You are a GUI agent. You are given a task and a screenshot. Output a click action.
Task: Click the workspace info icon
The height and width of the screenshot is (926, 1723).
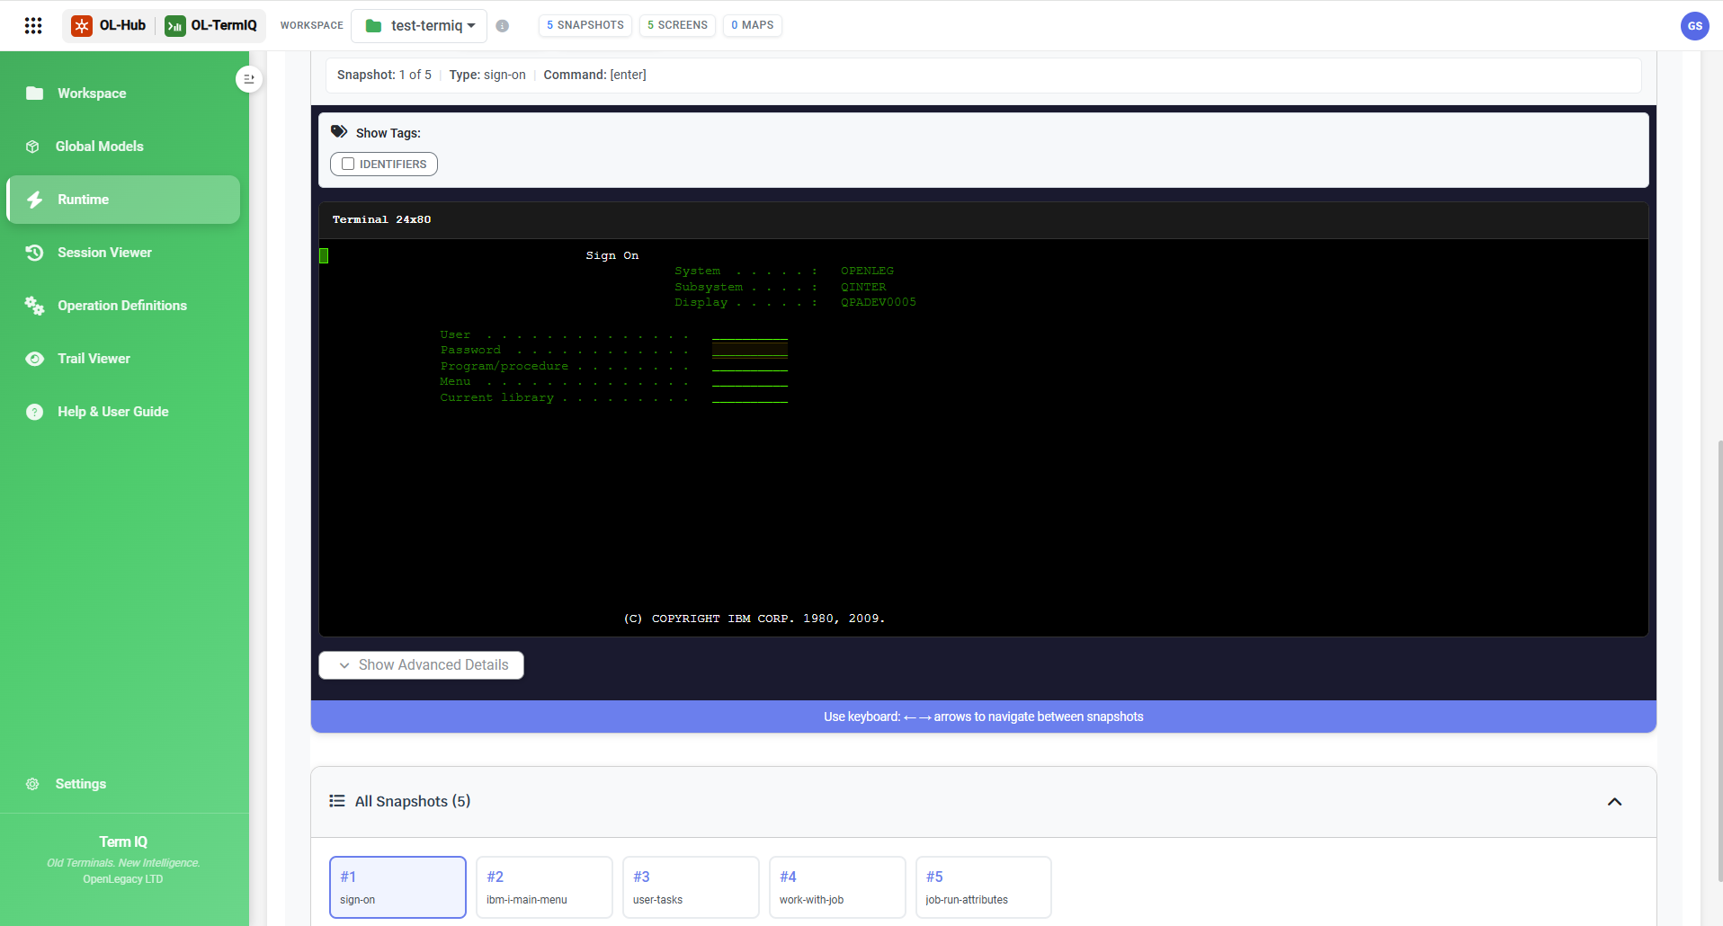click(x=503, y=26)
